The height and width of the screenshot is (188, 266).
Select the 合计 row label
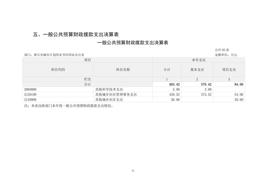tap(88, 84)
